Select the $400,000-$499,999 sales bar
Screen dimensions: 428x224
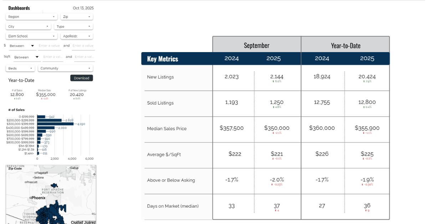coord(46,128)
